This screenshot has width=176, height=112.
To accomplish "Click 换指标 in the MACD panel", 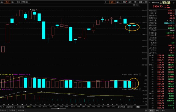I will click(136, 89).
